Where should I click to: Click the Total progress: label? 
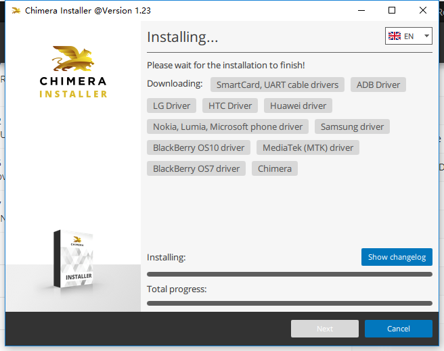point(177,289)
